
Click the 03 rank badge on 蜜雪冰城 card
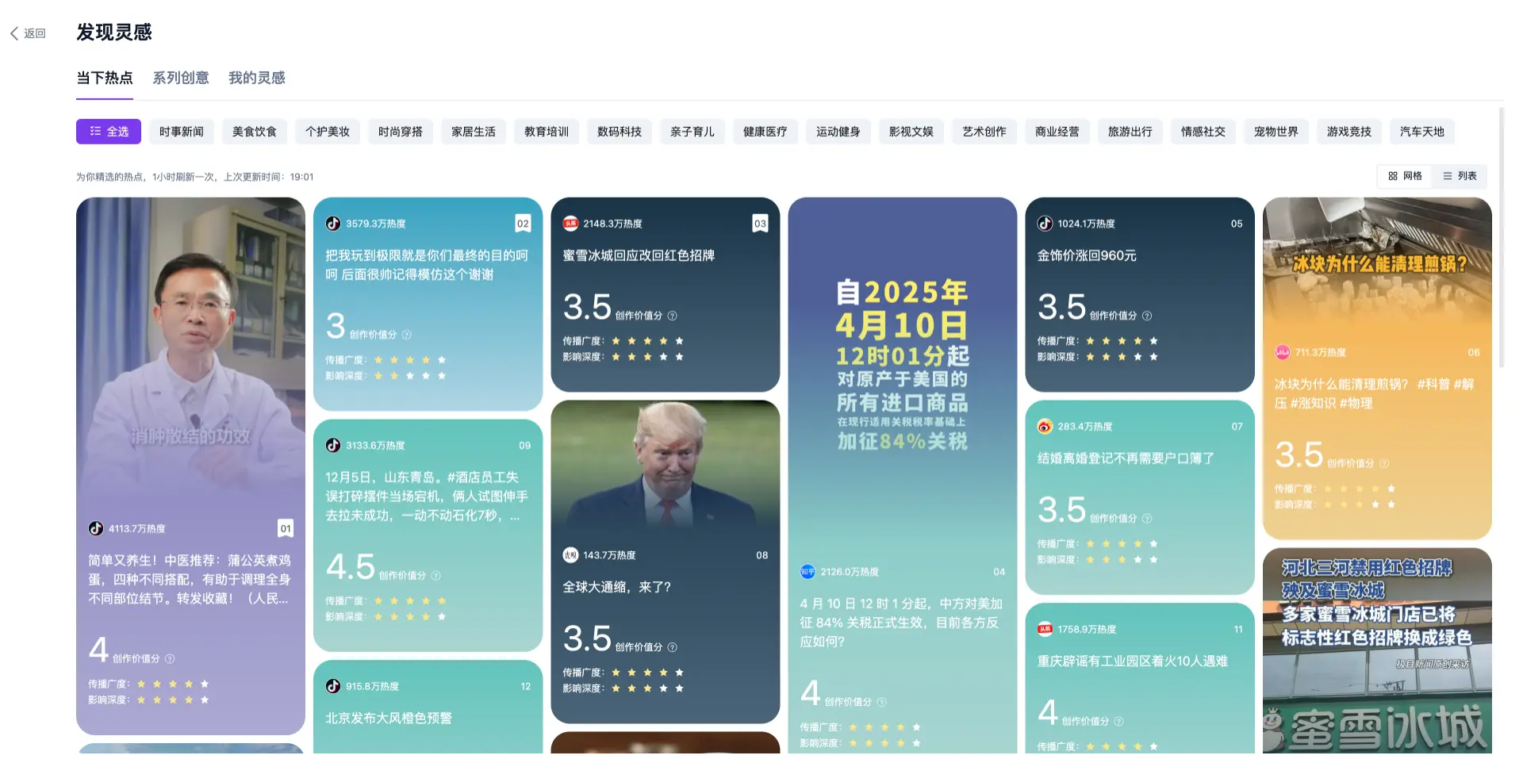coord(760,224)
